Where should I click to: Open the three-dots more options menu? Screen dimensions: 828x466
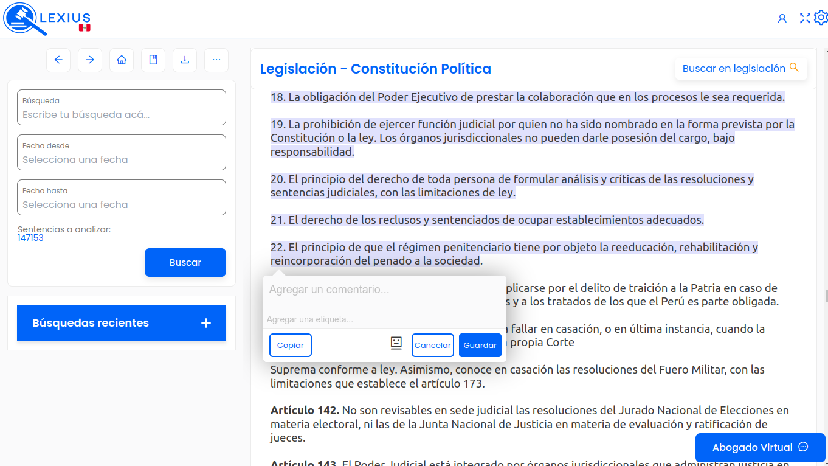(216, 60)
